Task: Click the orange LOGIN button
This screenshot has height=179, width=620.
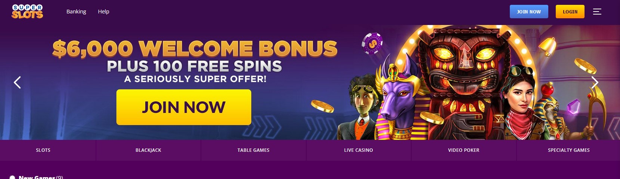Action: pyautogui.click(x=570, y=12)
